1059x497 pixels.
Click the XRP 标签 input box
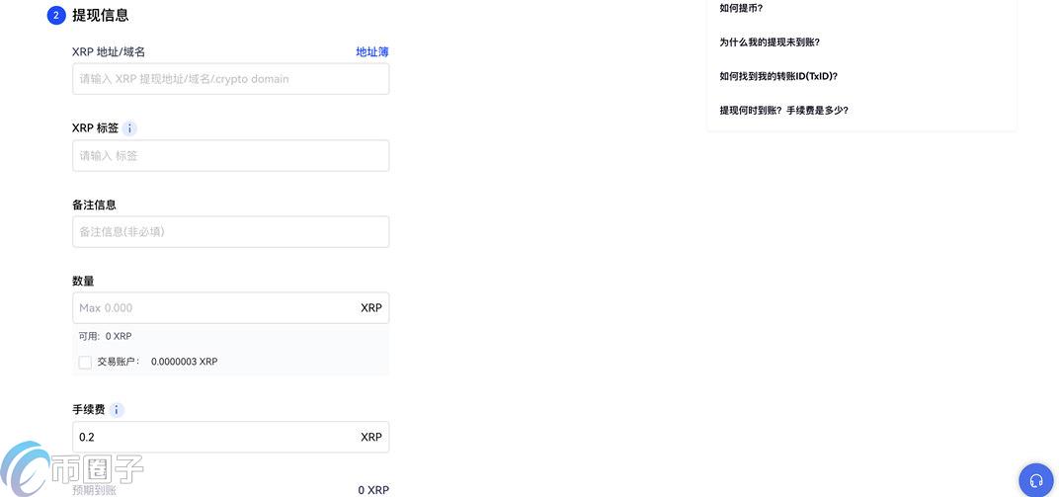(x=230, y=156)
